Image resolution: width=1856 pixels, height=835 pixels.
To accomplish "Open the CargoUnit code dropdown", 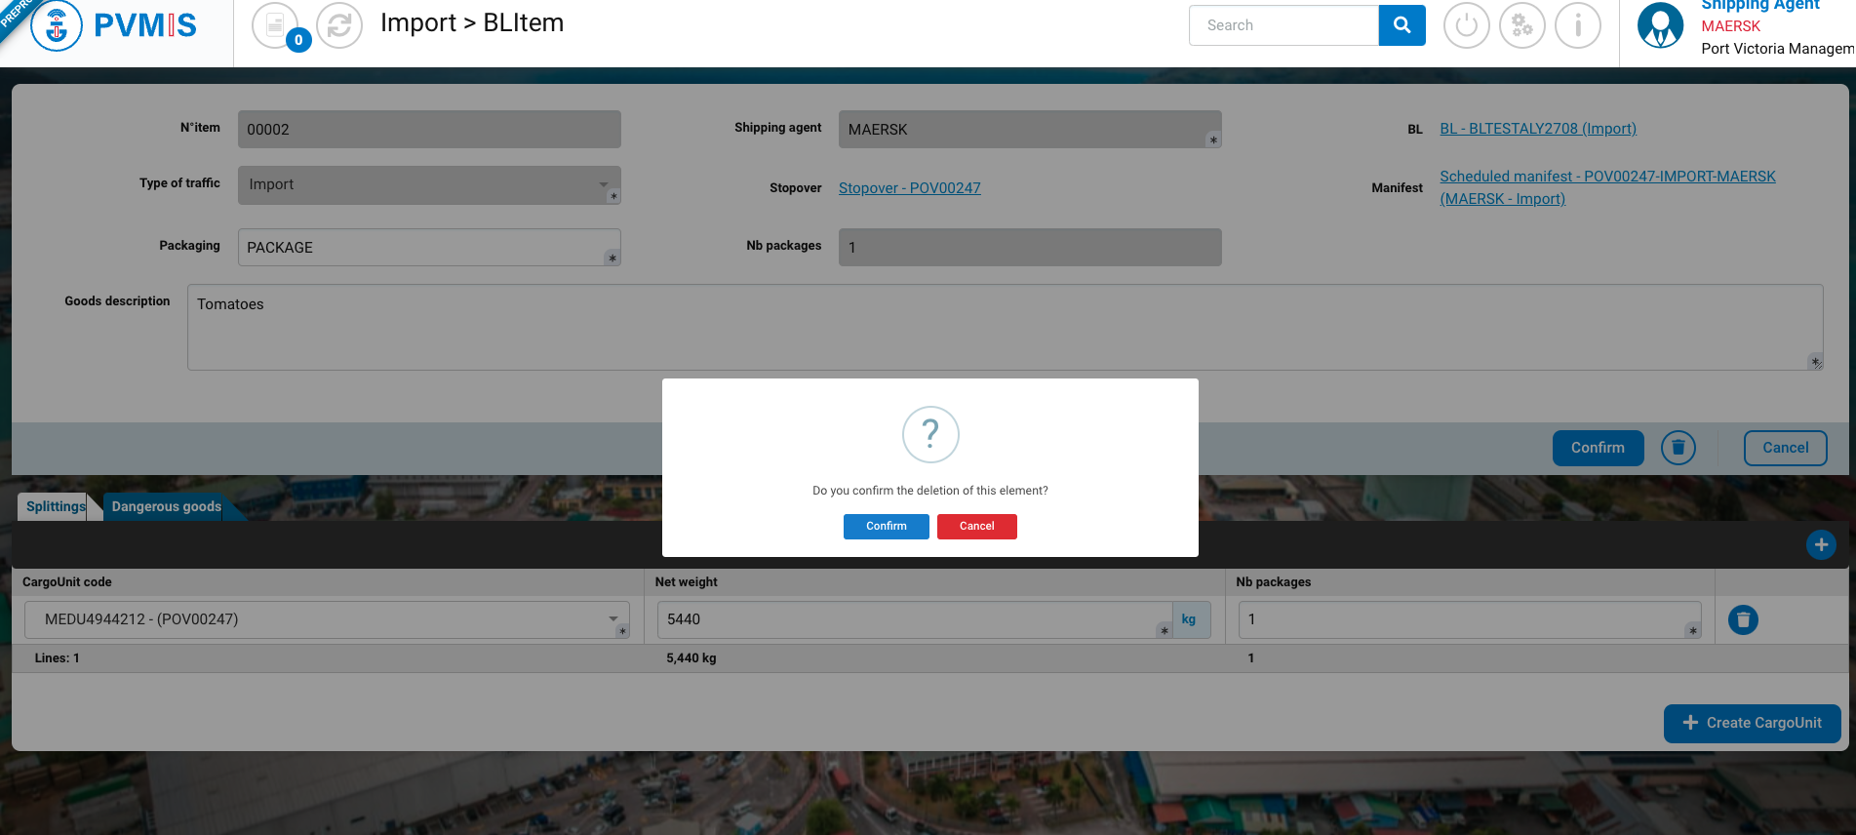I will (612, 618).
